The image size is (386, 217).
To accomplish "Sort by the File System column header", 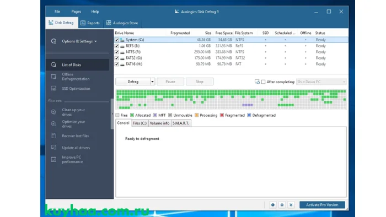I will click(x=244, y=33).
